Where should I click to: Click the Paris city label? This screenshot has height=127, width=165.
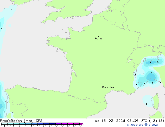click(98, 39)
